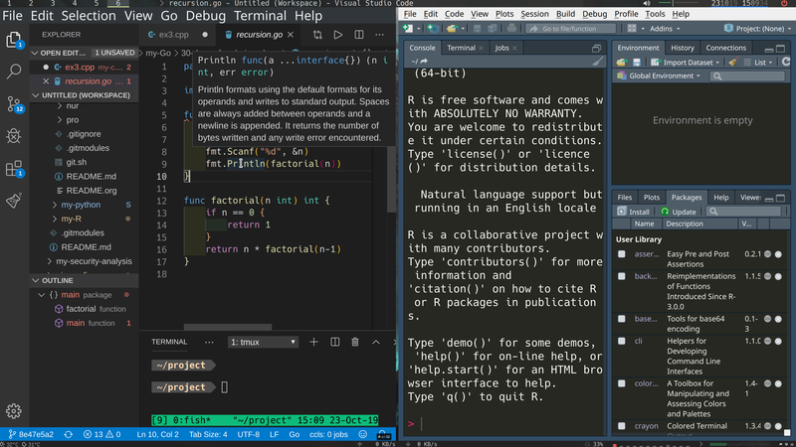
Task: Click the compare changes icon in editor toolbar
Action: pos(317,35)
